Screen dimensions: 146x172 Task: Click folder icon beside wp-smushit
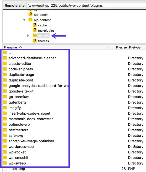(x=5, y=158)
